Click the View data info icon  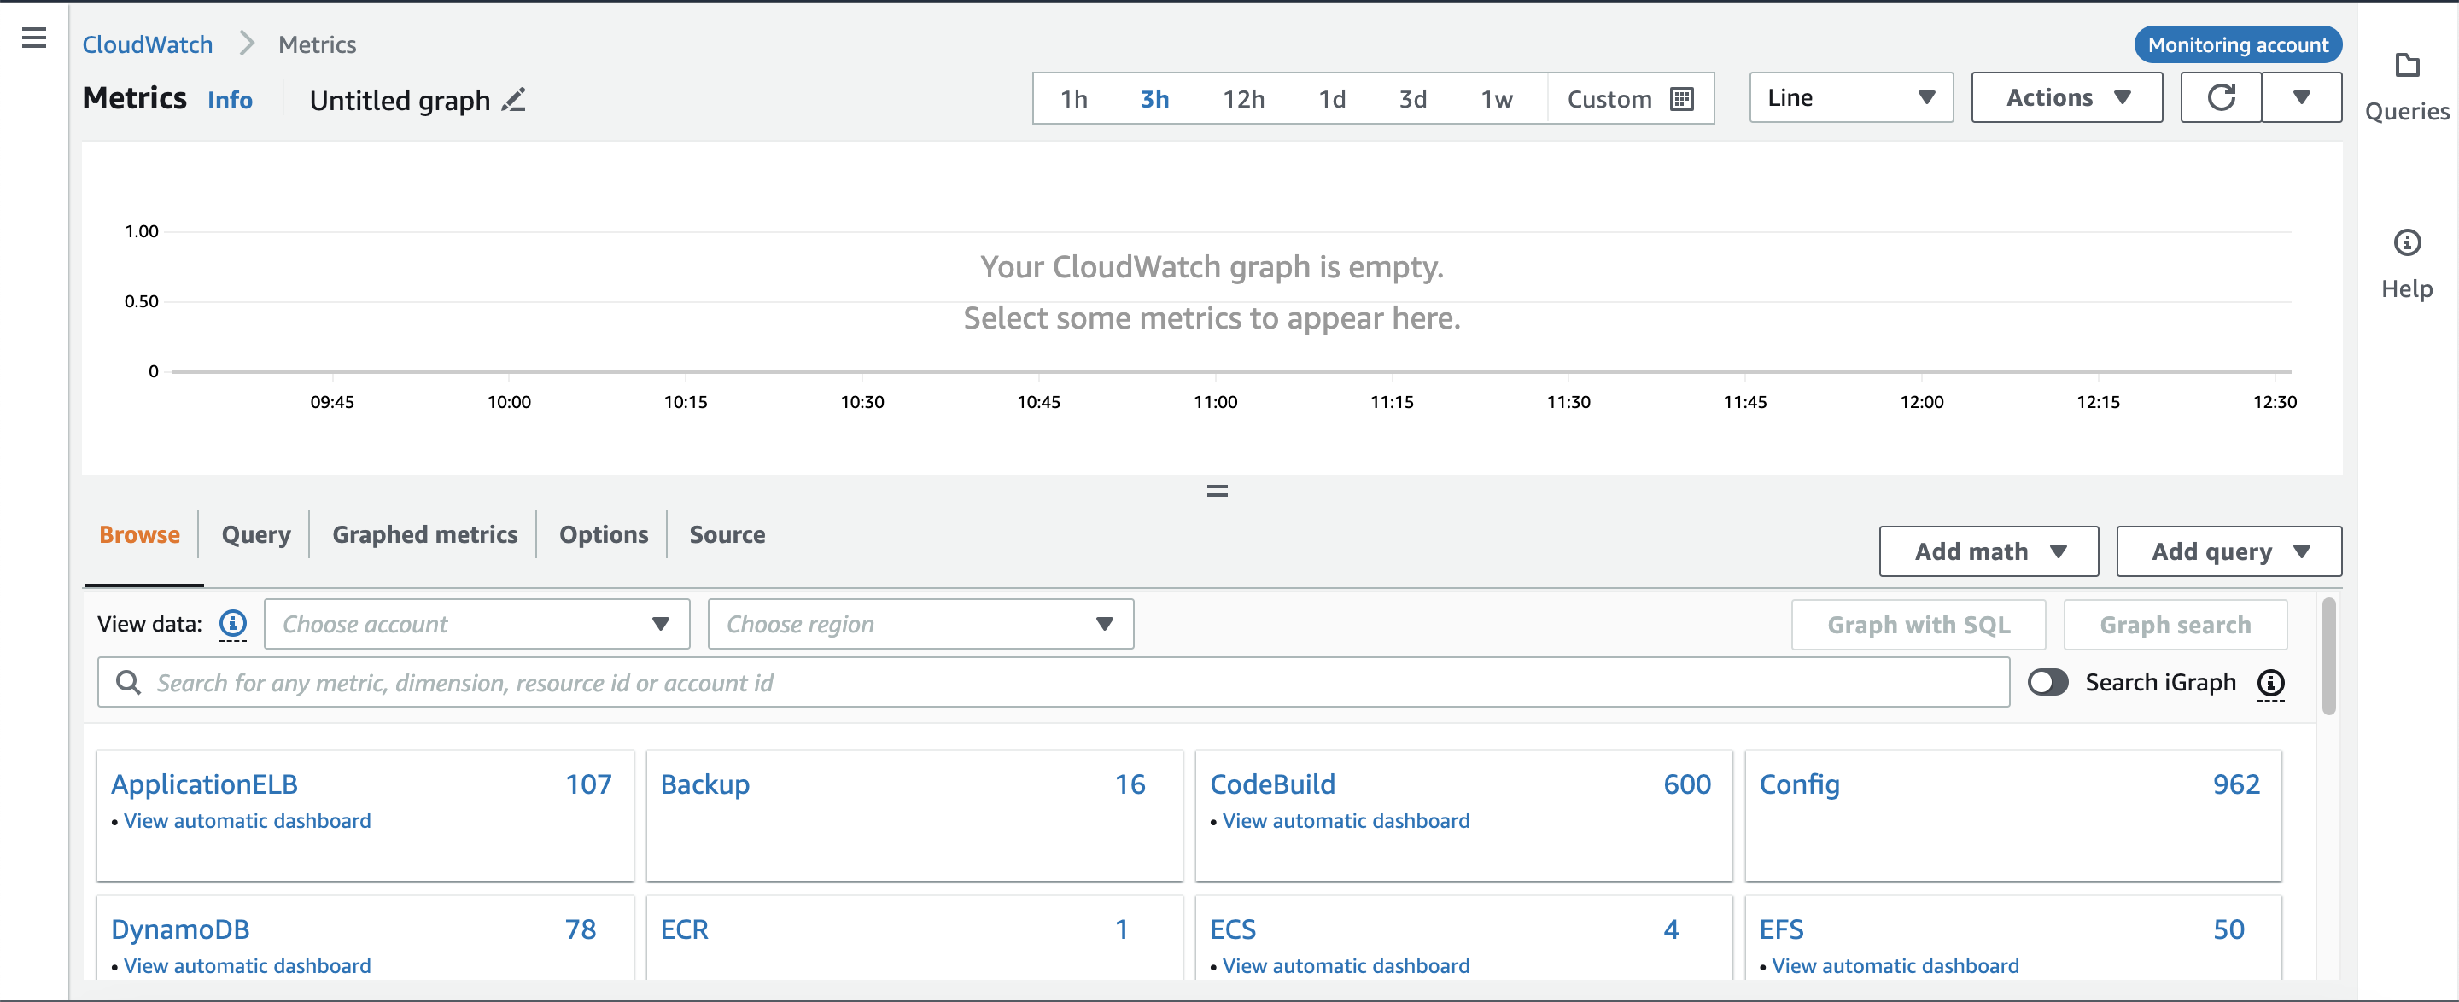point(233,624)
